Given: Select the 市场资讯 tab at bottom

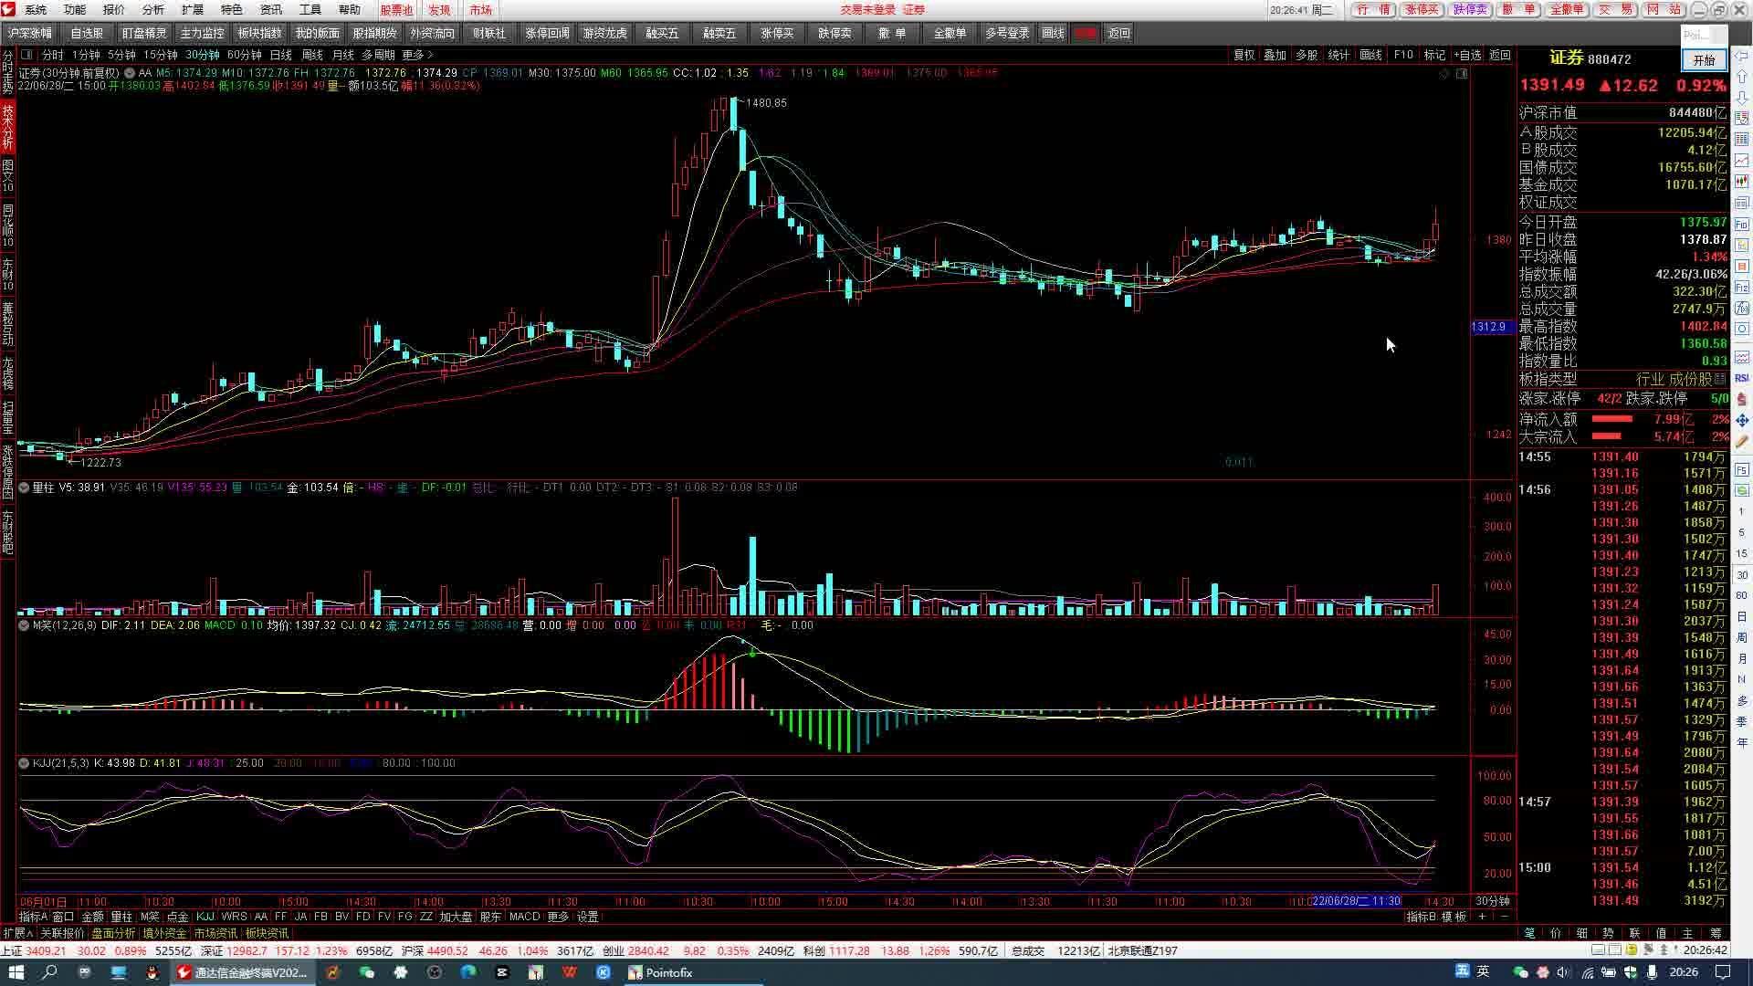Looking at the screenshot, I should [x=215, y=933].
